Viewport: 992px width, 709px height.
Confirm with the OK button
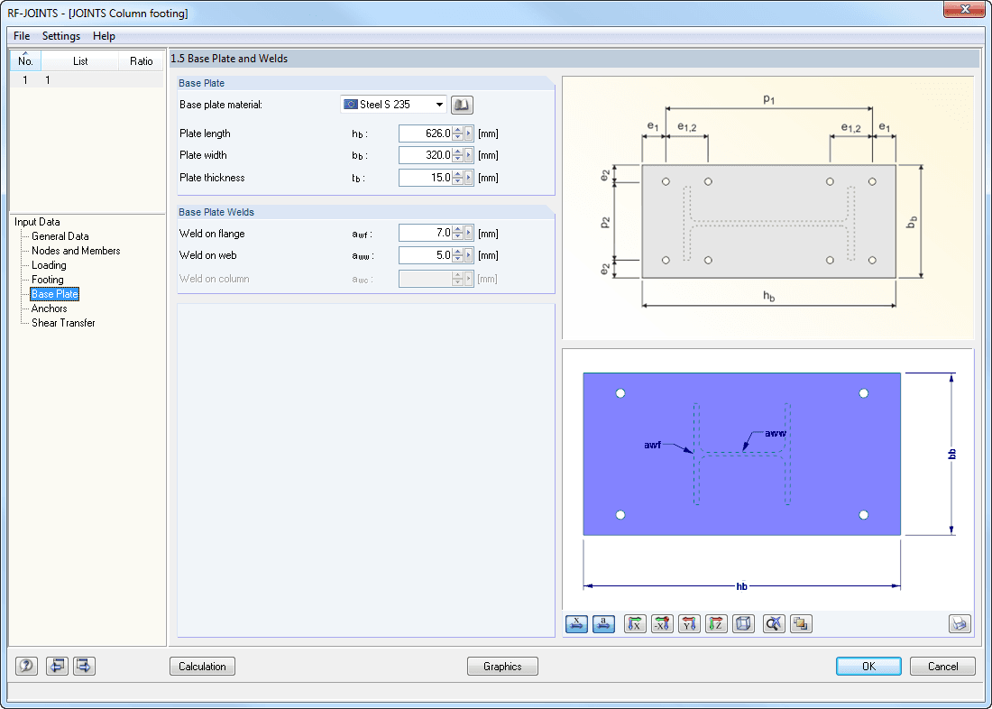pyautogui.click(x=868, y=667)
